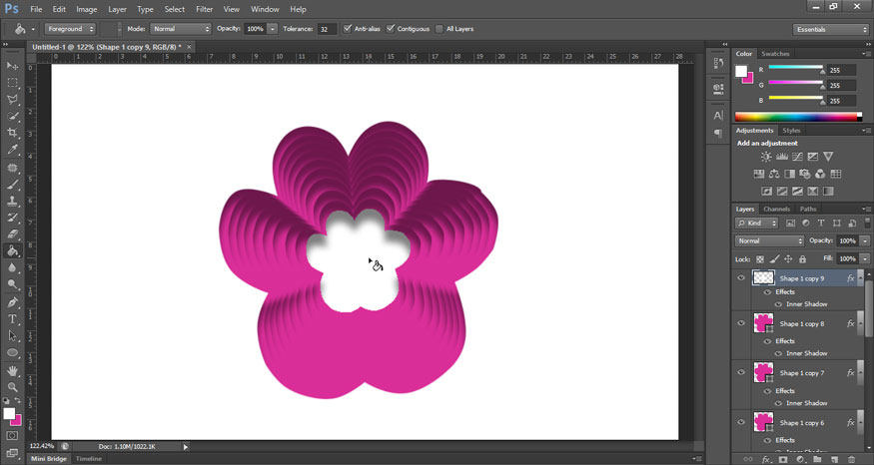This screenshot has width=874, height=465.
Task: Switch to the Channels tab
Action: [776, 209]
